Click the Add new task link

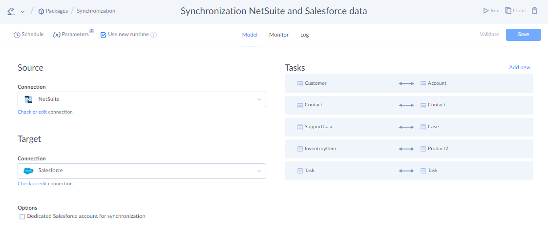(519, 67)
